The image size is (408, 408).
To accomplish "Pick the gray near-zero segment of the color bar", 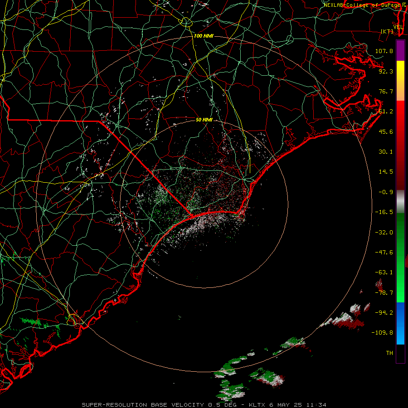I will coord(400,202).
